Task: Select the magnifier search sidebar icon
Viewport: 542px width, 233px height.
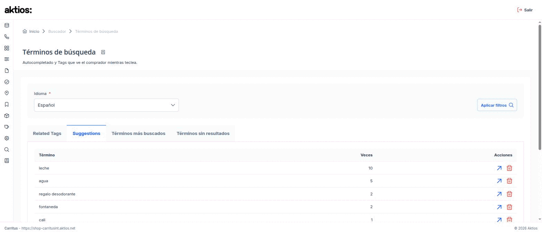Action: (x=7, y=149)
